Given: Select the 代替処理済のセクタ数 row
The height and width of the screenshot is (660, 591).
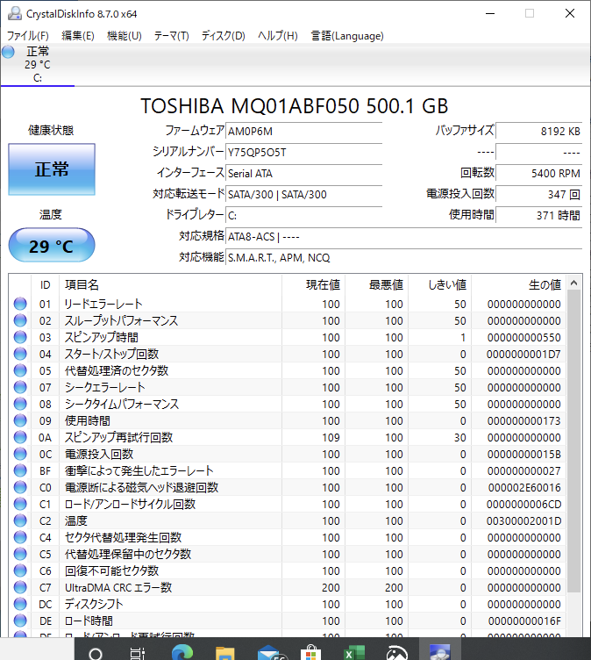Looking at the screenshot, I should (x=288, y=370).
